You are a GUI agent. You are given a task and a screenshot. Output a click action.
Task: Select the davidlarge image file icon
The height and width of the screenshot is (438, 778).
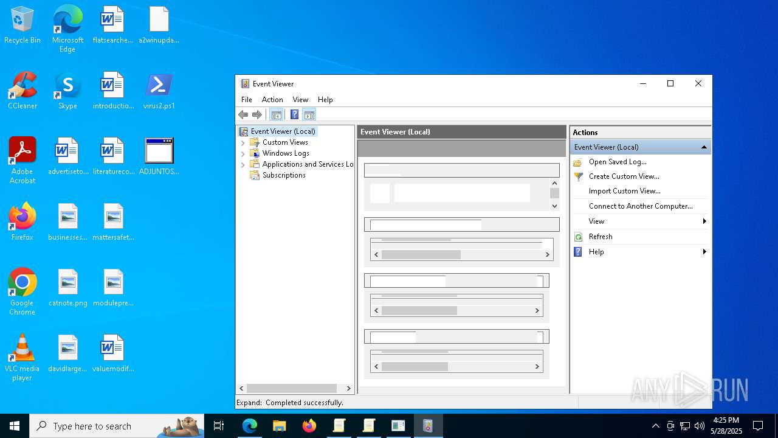click(x=68, y=353)
